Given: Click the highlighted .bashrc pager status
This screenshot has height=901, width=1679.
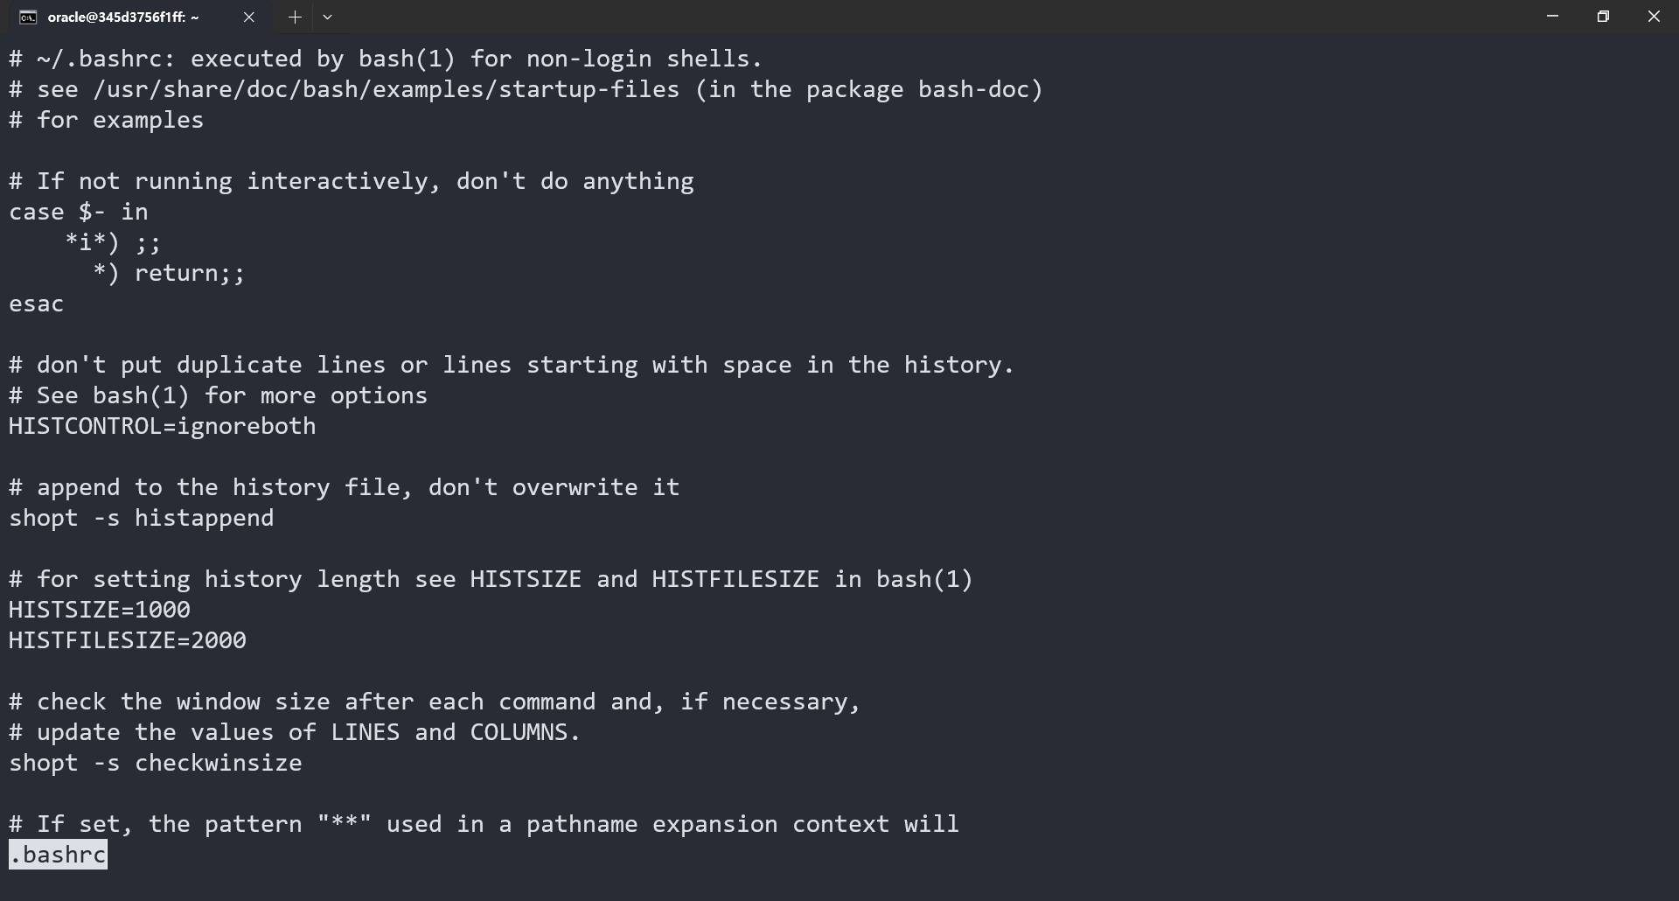Looking at the screenshot, I should (58, 855).
